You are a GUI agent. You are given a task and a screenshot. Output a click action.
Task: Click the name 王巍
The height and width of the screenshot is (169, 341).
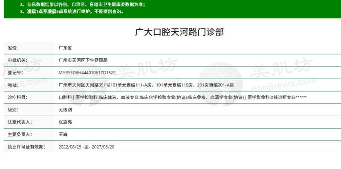pyautogui.click(x=63, y=135)
